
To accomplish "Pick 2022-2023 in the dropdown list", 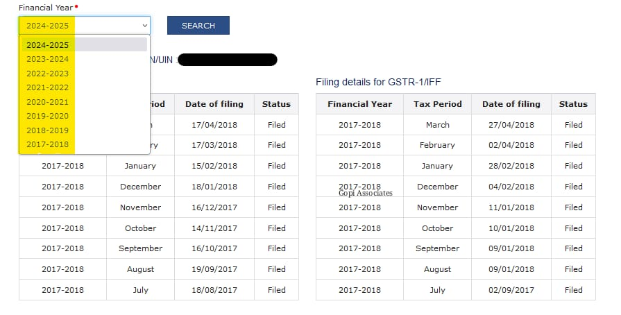I will click(48, 73).
